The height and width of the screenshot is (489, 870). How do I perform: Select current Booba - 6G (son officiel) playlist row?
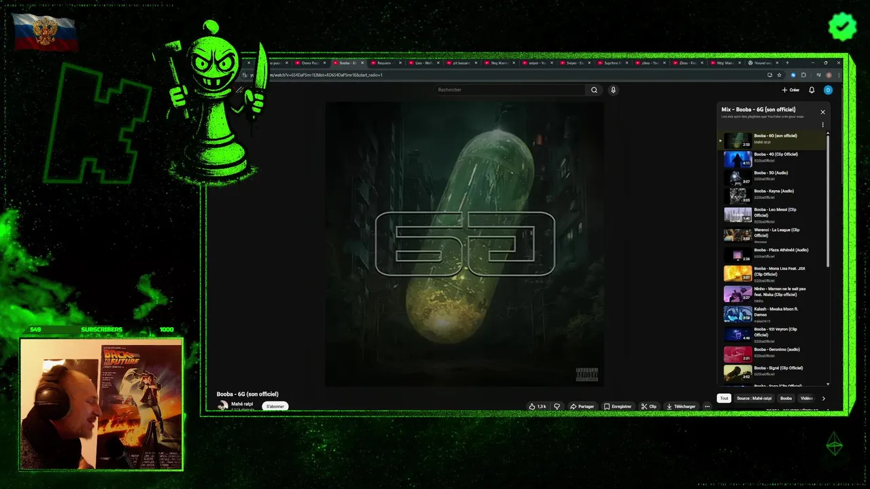[x=772, y=141]
